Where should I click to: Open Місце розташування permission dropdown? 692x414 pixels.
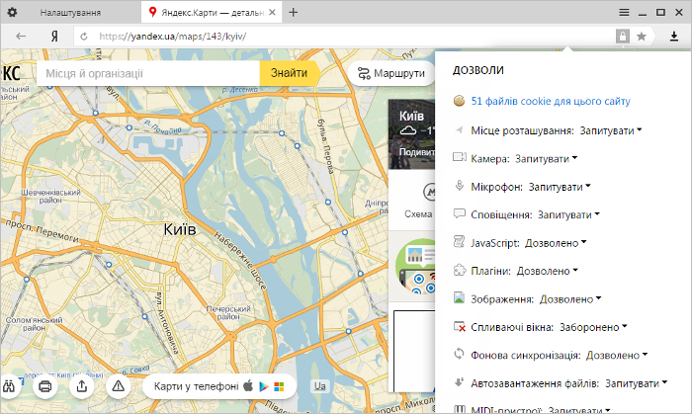tap(611, 131)
